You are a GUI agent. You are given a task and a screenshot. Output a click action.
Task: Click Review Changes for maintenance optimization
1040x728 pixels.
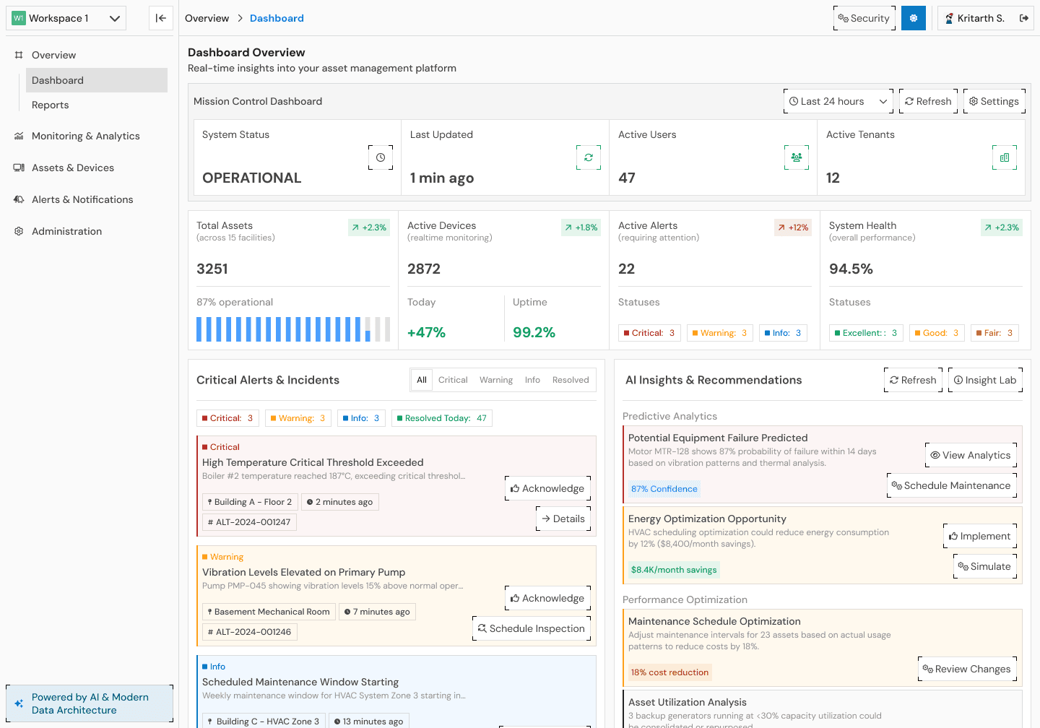pyautogui.click(x=967, y=669)
